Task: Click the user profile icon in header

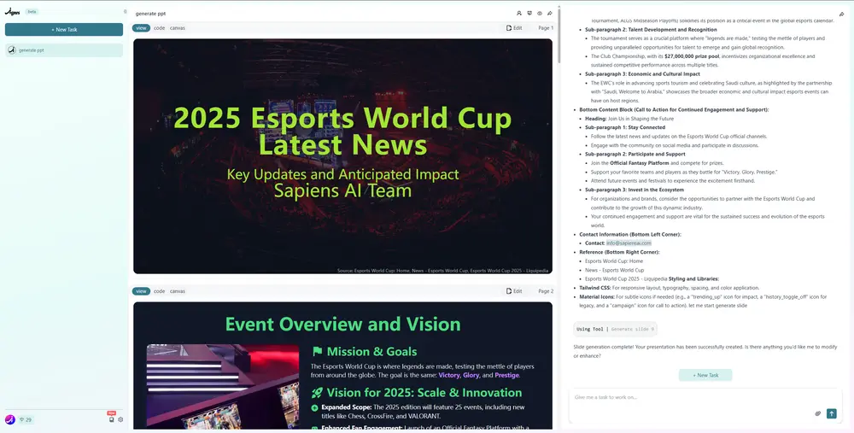Action: coord(519,14)
